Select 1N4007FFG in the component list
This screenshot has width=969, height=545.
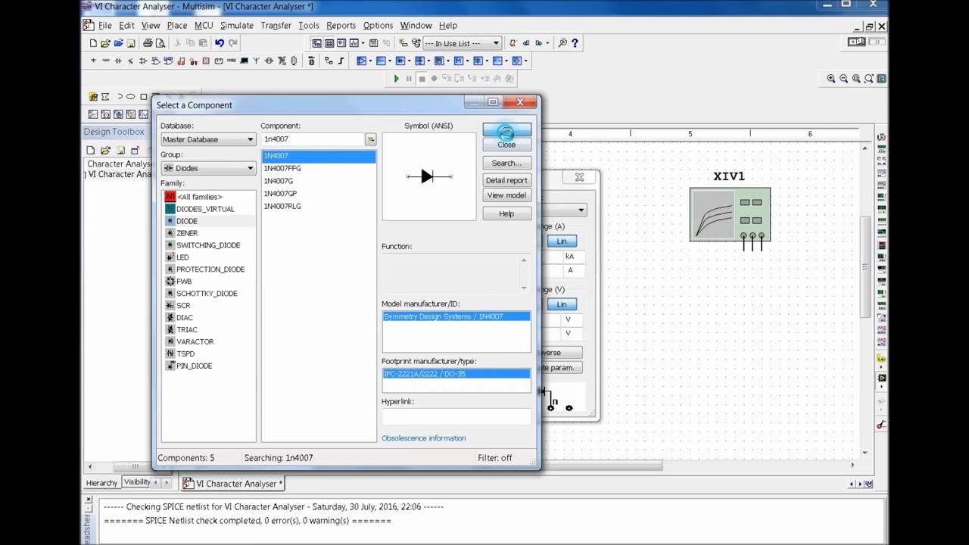(319, 168)
